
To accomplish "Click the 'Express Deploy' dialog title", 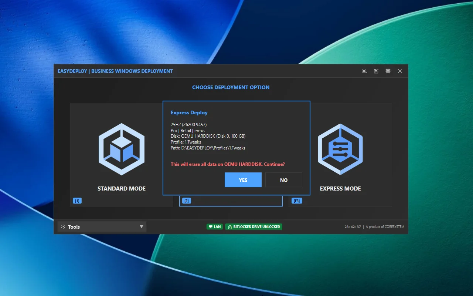I will coord(189,112).
